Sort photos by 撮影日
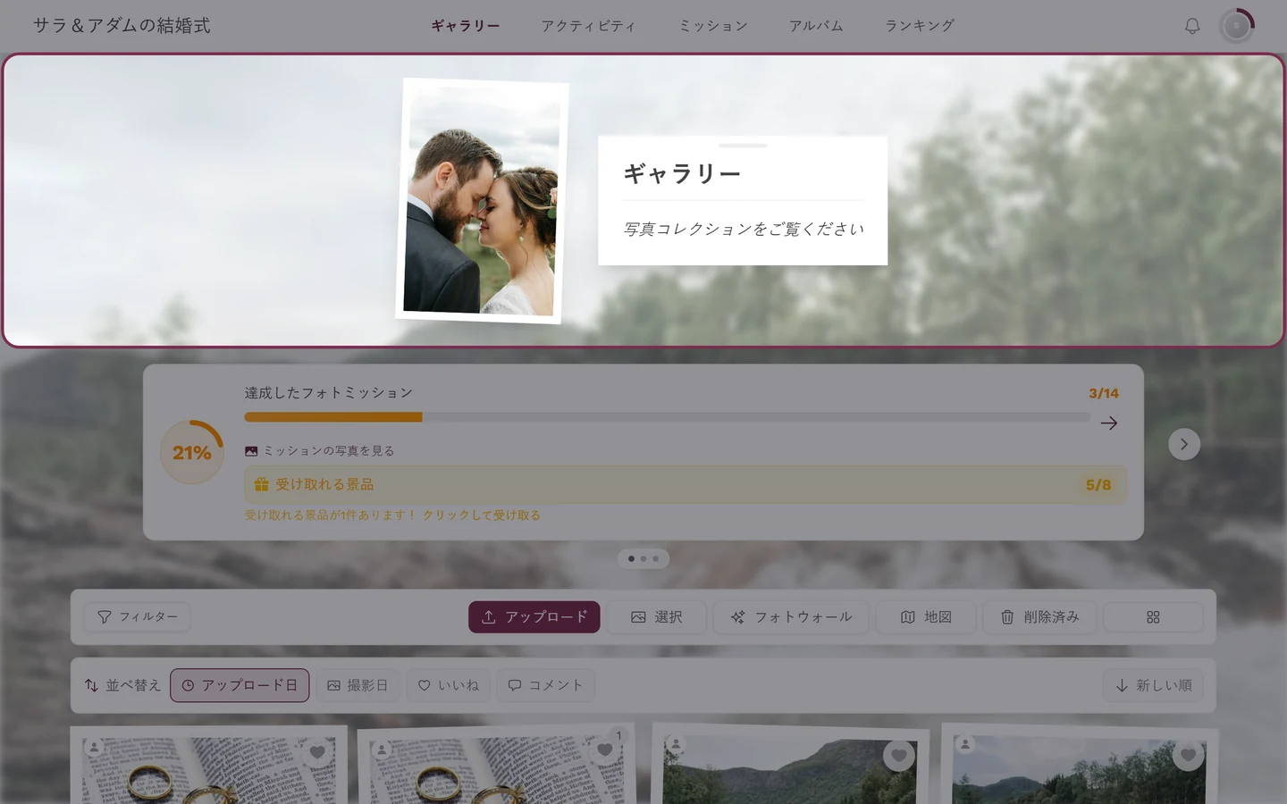The width and height of the screenshot is (1287, 804). pos(357,685)
